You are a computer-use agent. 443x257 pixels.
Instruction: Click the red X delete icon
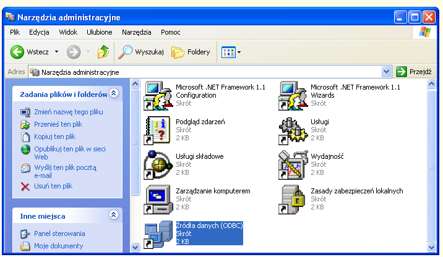click(x=25, y=187)
